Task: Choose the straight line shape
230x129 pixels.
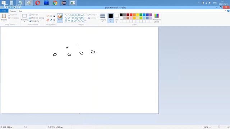Action: click(x=66, y=15)
